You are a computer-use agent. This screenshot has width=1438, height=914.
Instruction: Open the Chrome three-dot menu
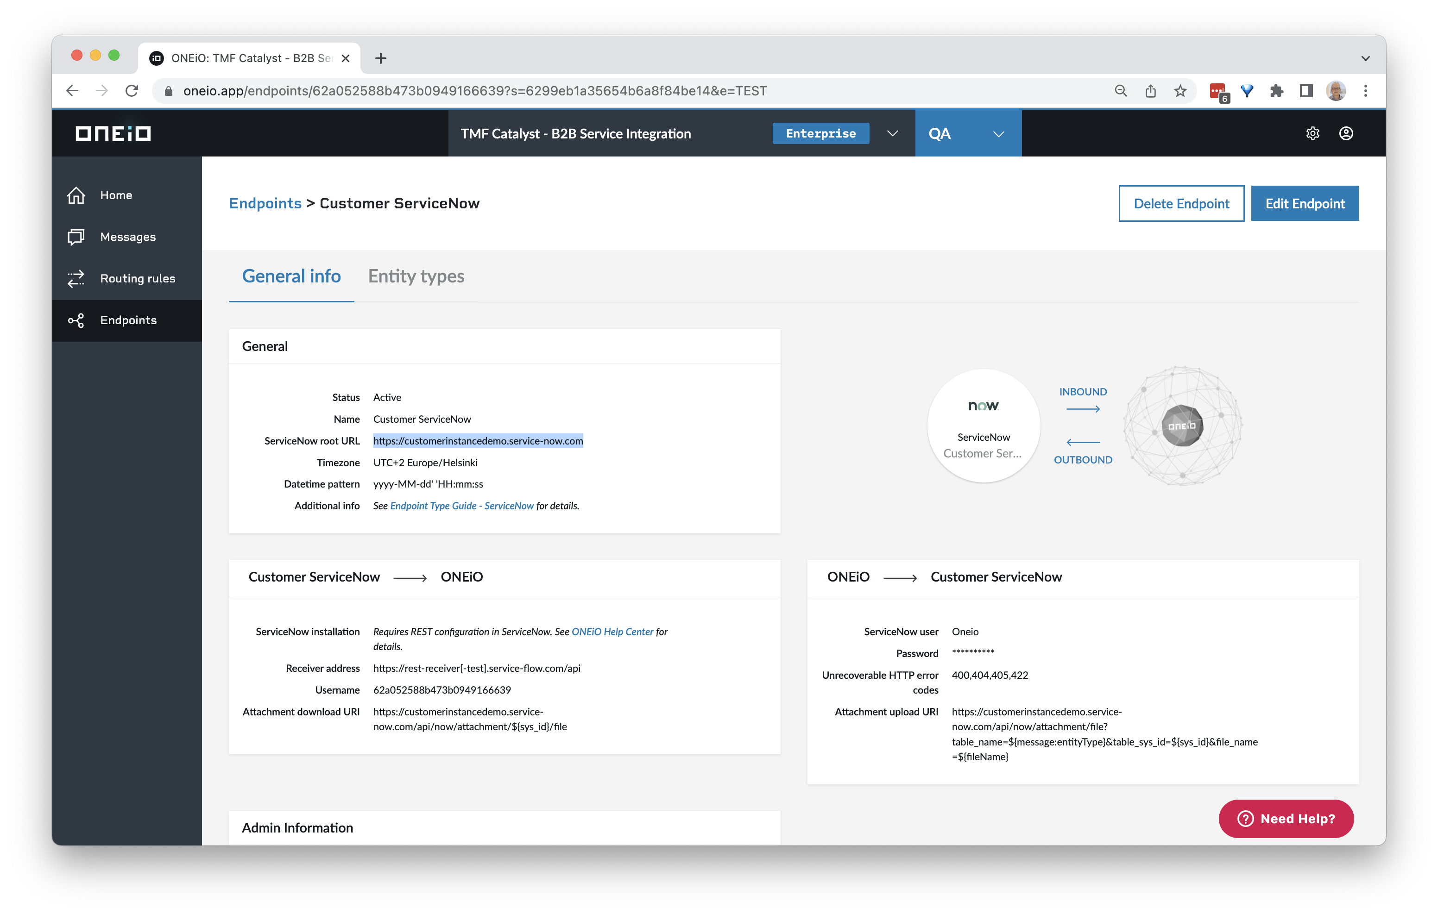[1366, 91]
